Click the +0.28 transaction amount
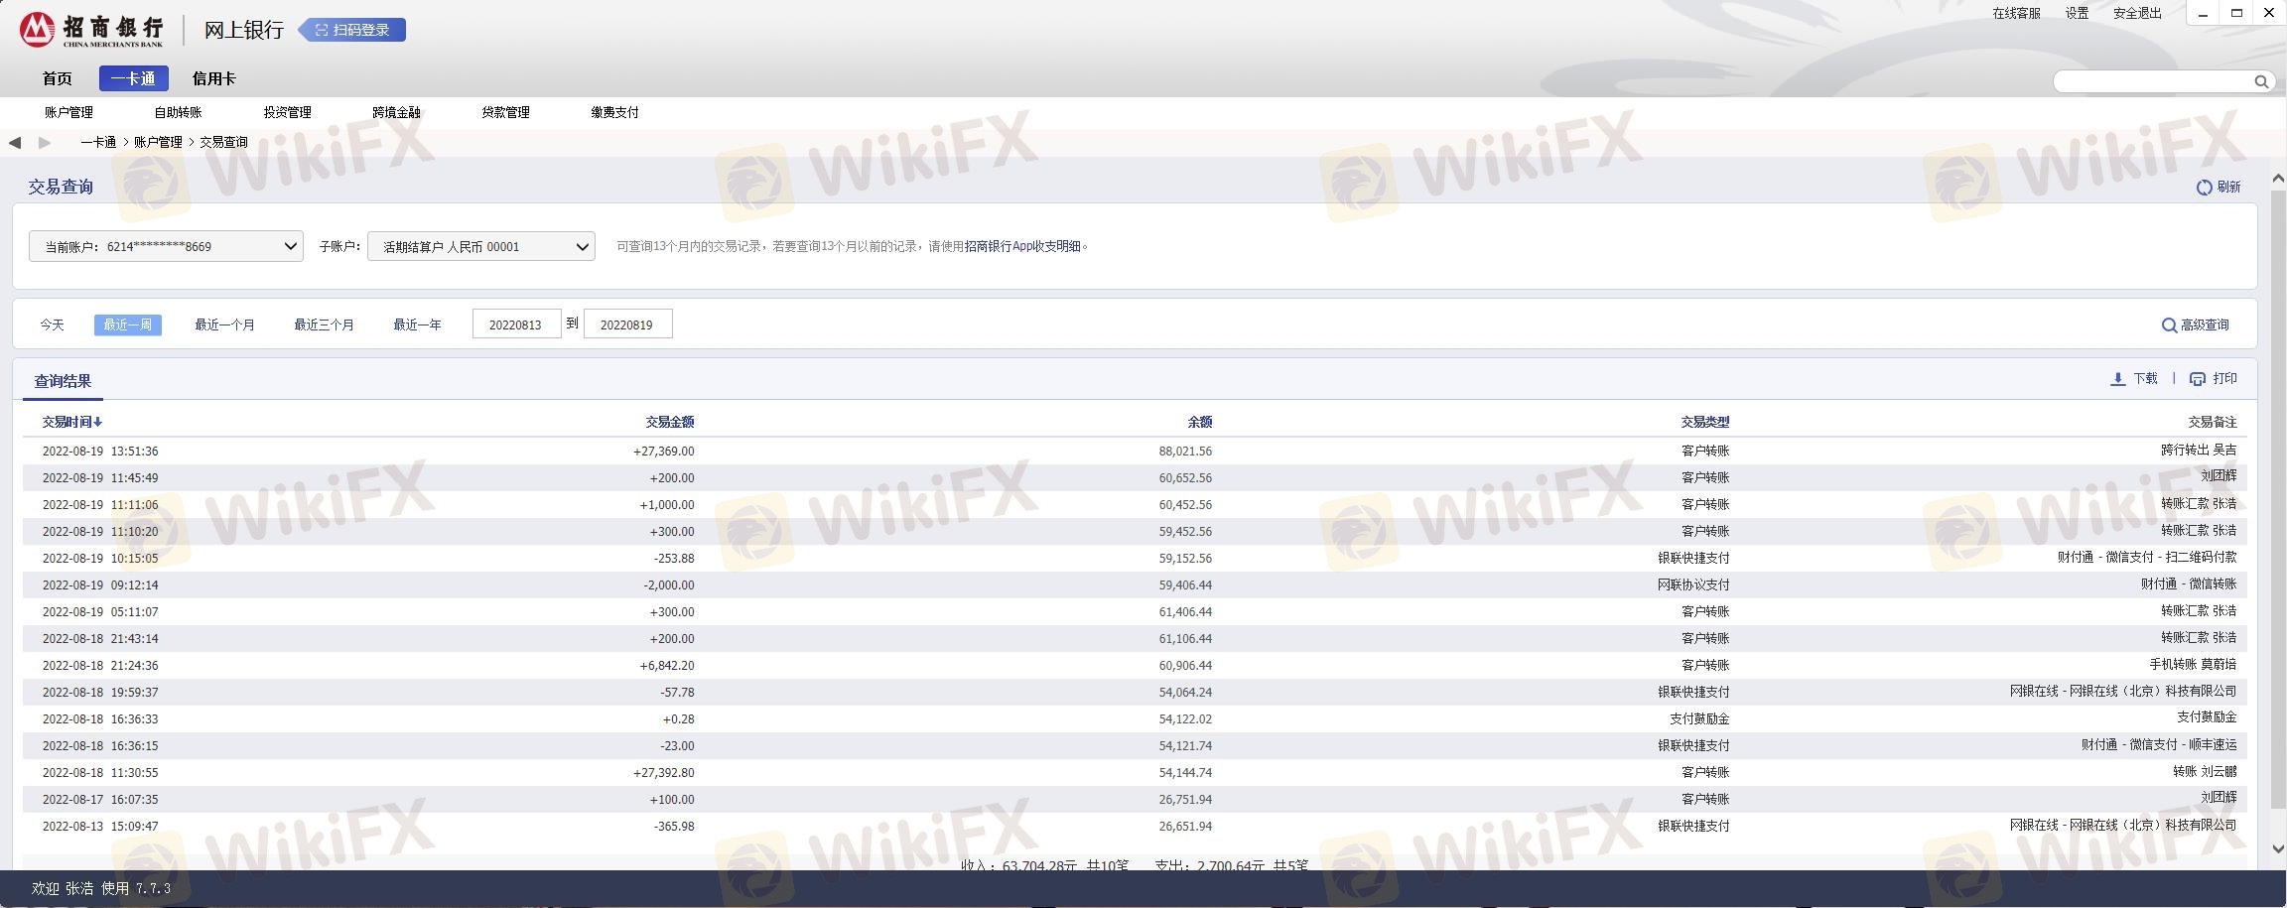 (x=679, y=719)
